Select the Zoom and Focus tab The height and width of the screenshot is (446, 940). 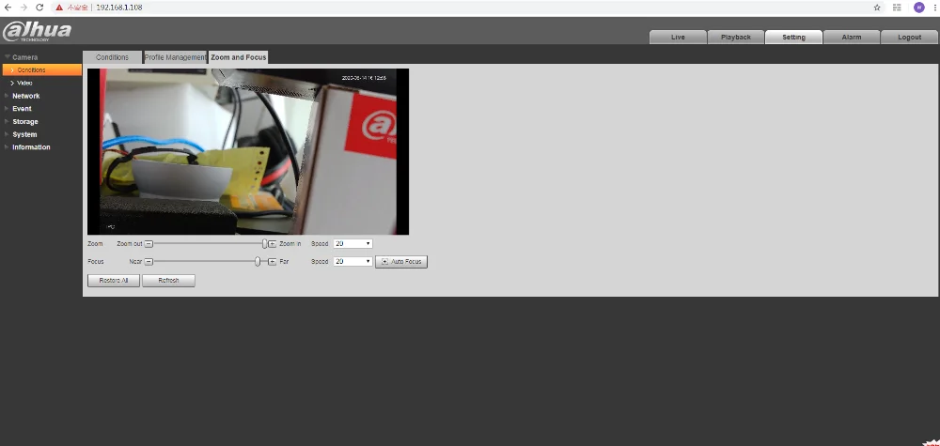(x=239, y=57)
